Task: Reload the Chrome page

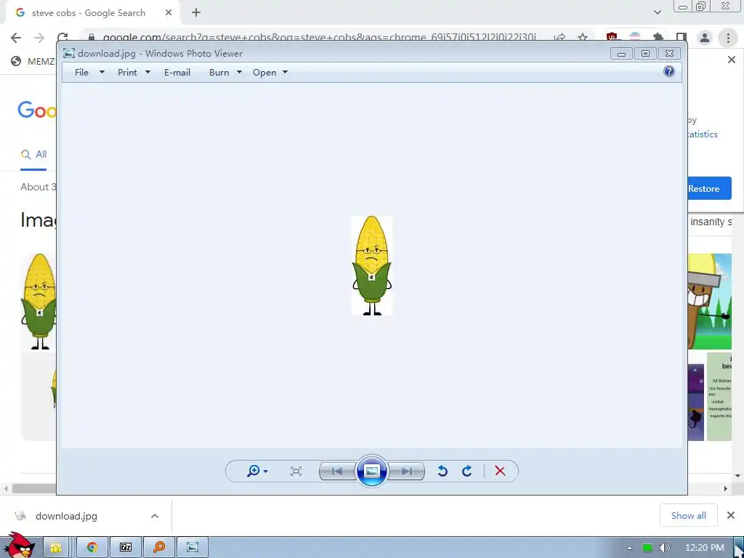Action: tap(62, 38)
